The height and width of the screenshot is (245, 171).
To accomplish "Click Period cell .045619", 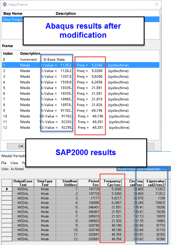I will [89, 216].
